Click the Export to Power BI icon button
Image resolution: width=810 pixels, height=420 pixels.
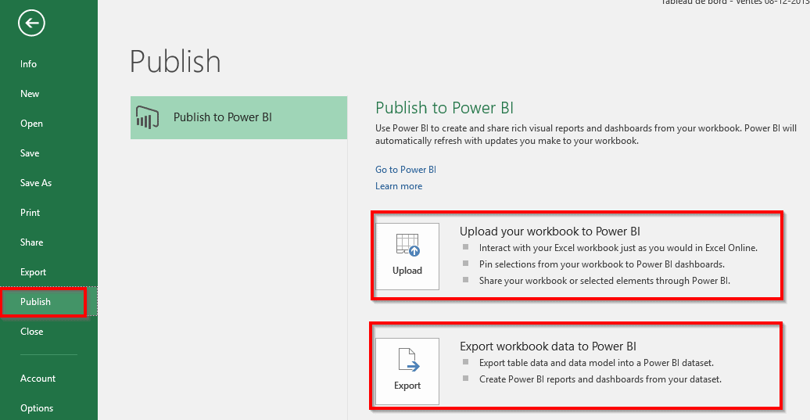point(407,372)
